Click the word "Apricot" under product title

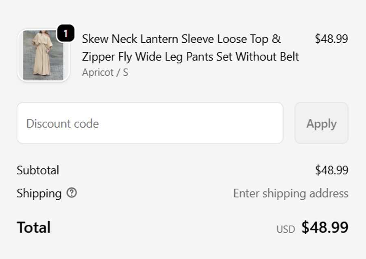[98, 72]
